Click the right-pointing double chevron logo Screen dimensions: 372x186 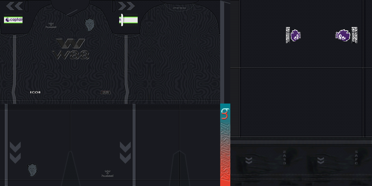(x=127, y=6)
